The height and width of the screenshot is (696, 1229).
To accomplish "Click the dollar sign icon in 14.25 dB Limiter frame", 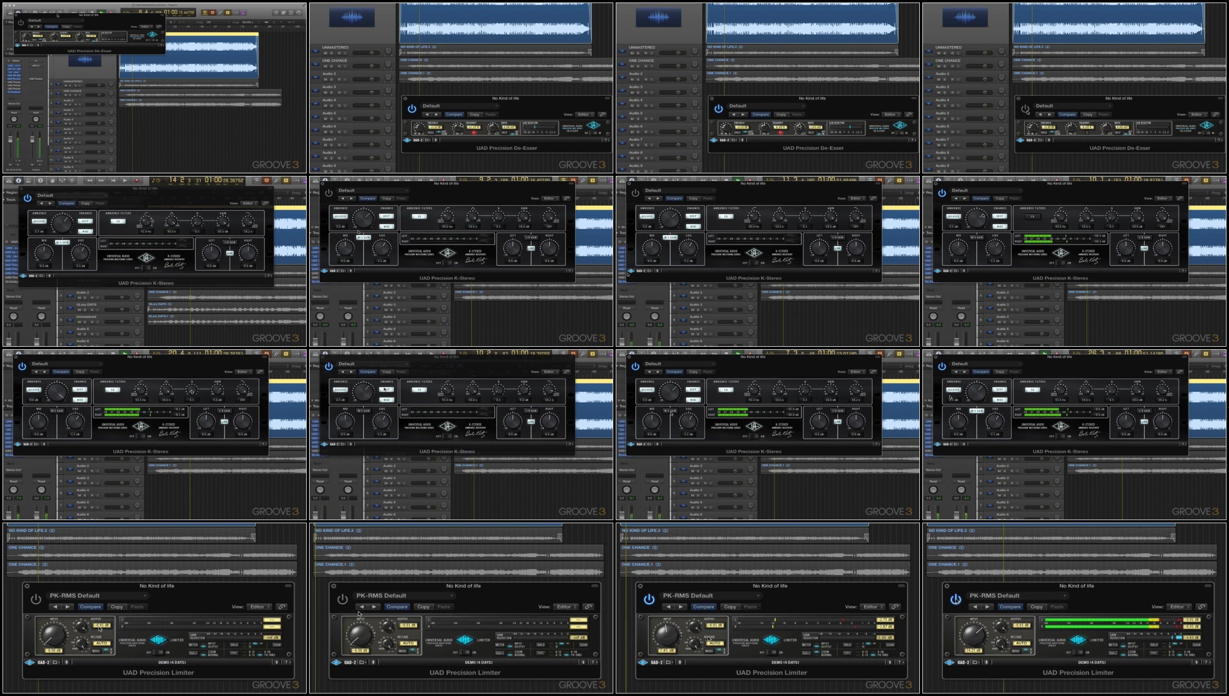I will (1197, 662).
